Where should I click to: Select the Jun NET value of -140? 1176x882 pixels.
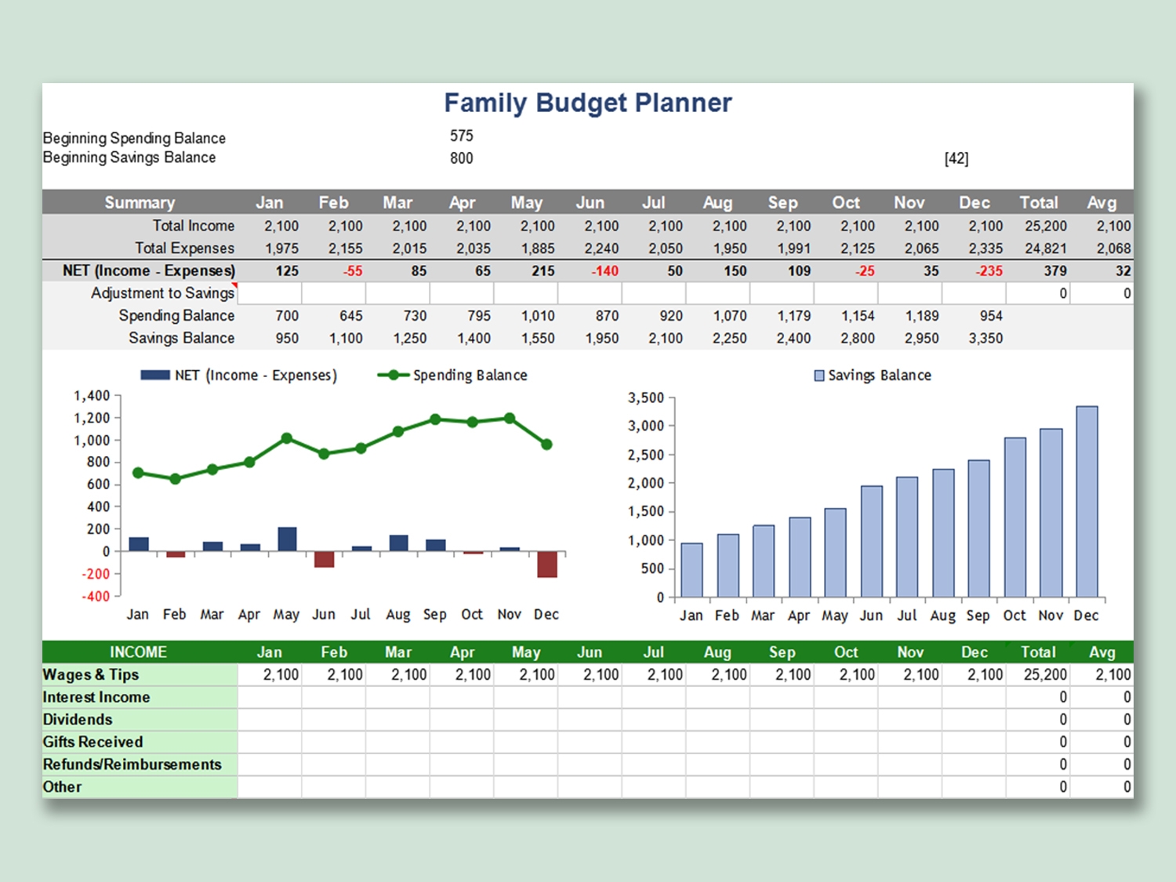click(604, 271)
